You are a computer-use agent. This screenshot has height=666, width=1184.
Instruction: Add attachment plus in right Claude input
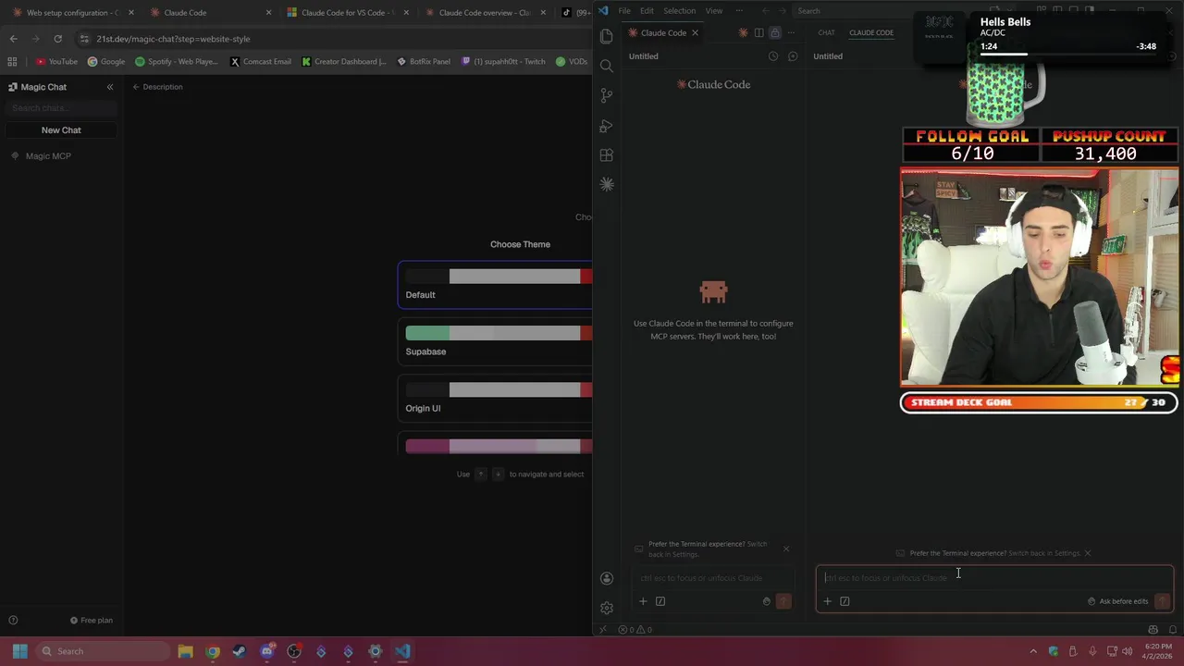point(827,601)
